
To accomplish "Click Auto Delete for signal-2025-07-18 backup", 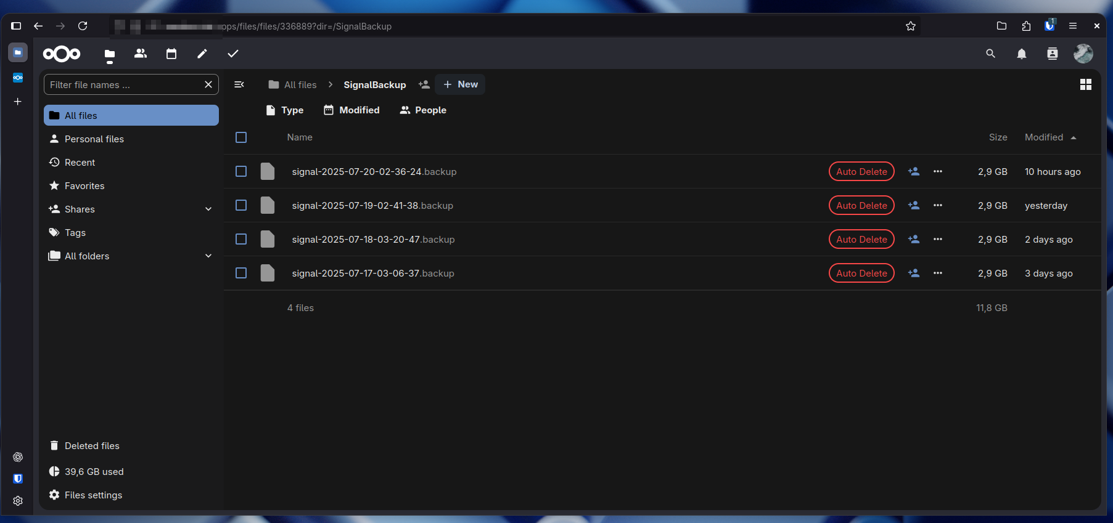I will [861, 239].
